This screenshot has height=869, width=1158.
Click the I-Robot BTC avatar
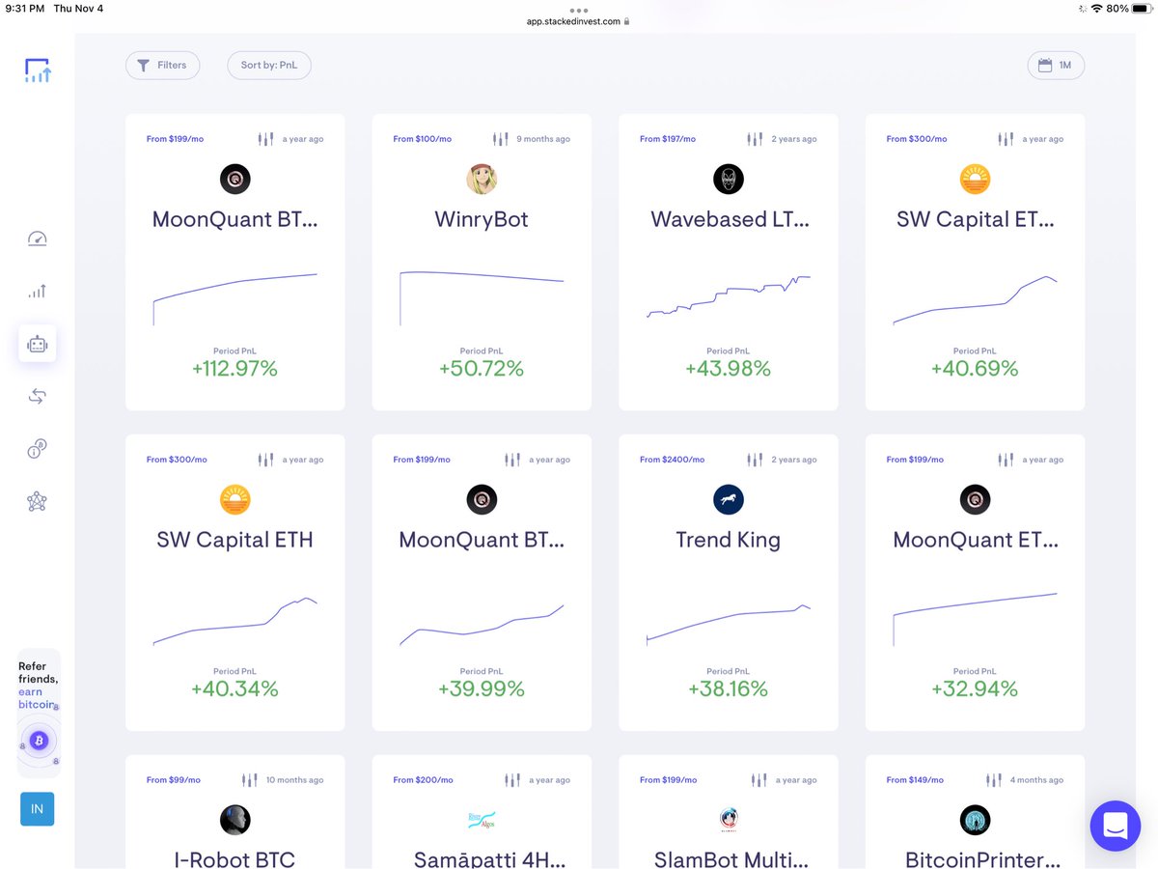click(x=234, y=820)
